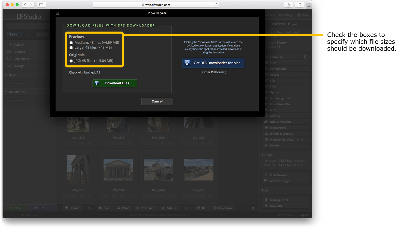The width and height of the screenshot is (402, 228).
Task: Click the DFS downloader icon on Download Files
Action: pos(97,83)
